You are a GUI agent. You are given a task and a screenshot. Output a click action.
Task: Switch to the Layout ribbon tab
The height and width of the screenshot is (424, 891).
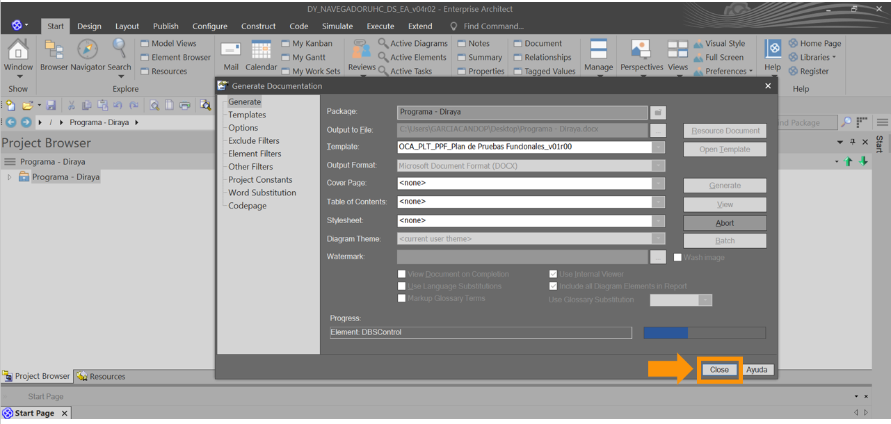127,26
